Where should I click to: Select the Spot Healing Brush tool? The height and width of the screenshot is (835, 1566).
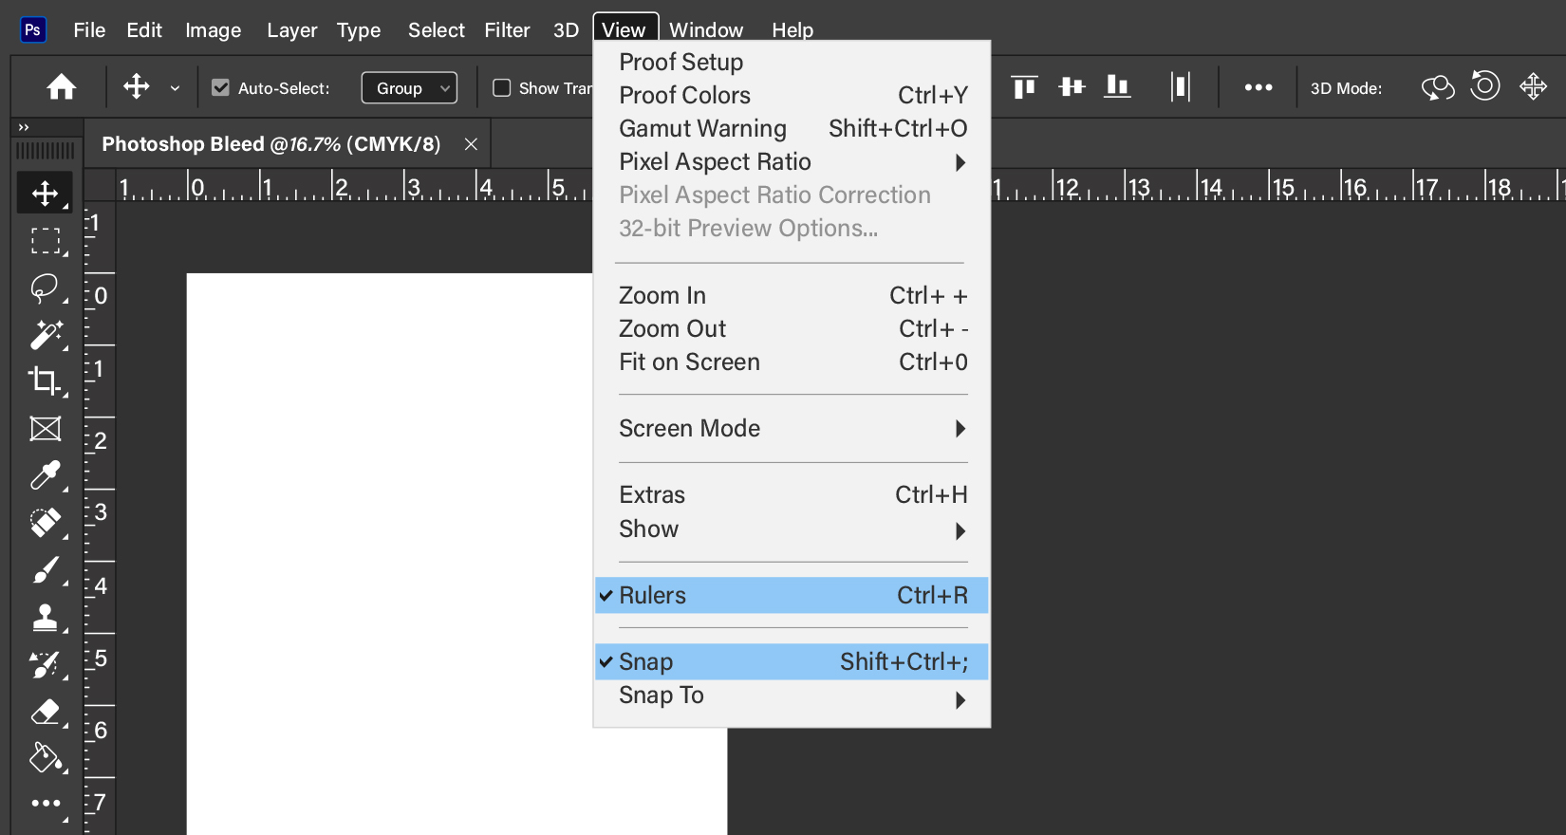45,522
